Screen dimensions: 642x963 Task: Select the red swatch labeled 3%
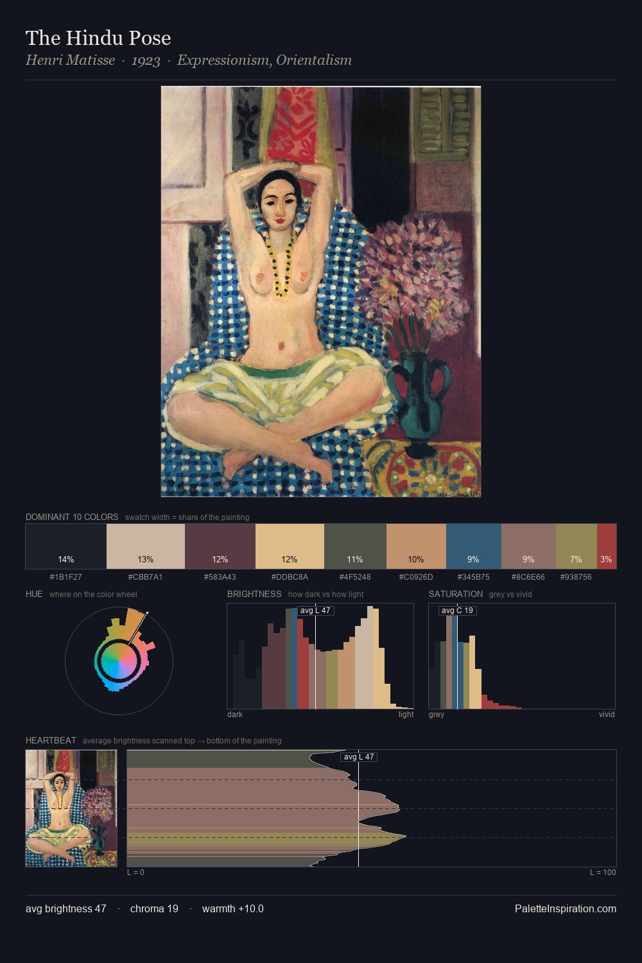[607, 546]
